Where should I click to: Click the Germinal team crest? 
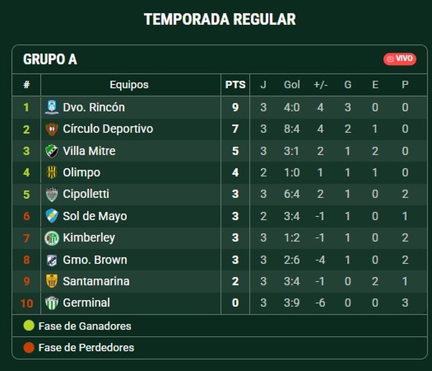[52, 303]
